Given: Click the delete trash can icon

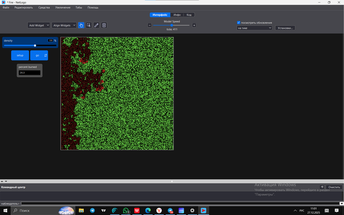Looking at the screenshot, I should pos(104,25).
